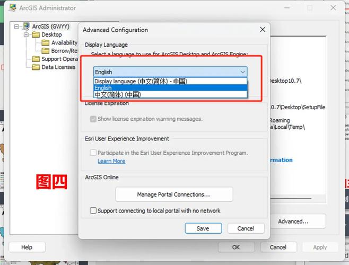Save the Advanced Configuration settings

point(203,228)
